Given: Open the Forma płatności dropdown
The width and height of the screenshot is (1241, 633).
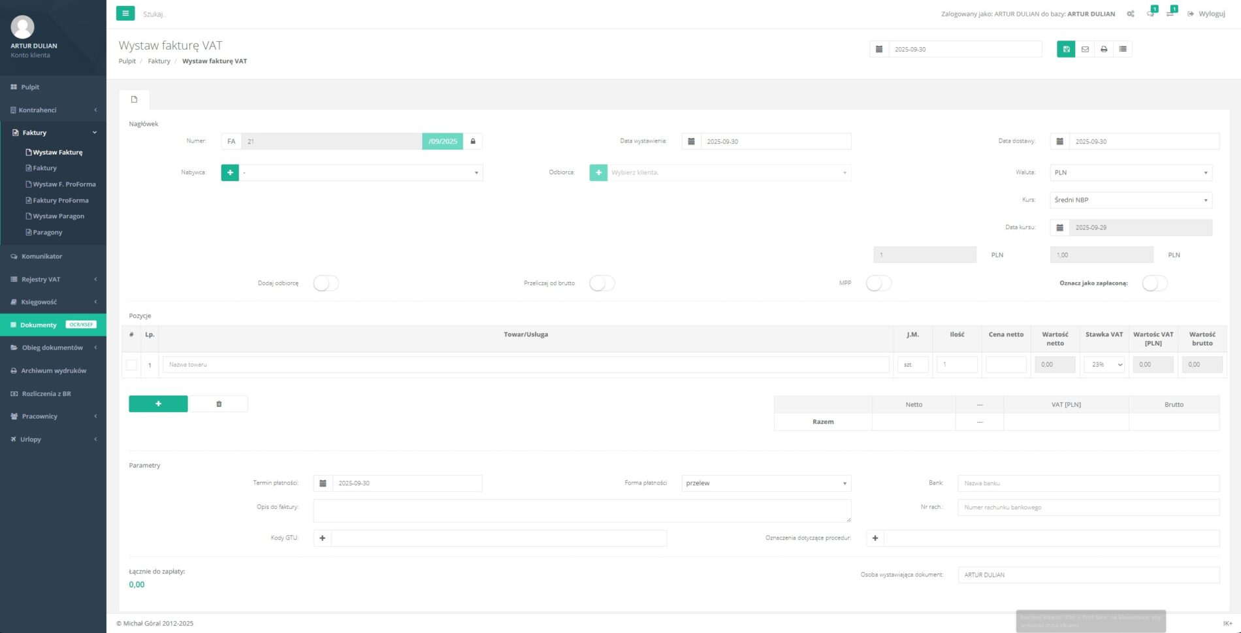Looking at the screenshot, I should pyautogui.click(x=766, y=483).
